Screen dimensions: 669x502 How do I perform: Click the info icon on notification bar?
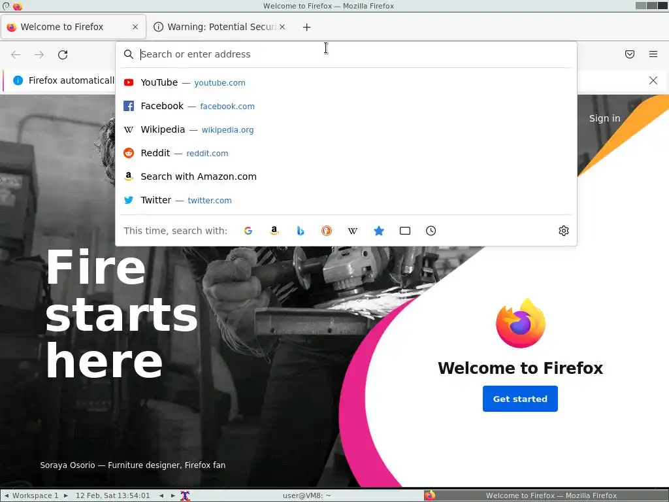[x=18, y=80]
